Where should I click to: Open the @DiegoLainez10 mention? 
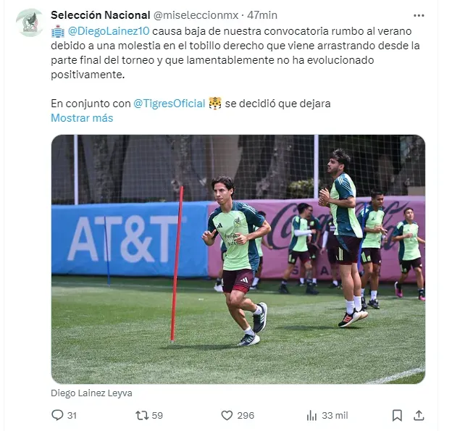(109, 31)
